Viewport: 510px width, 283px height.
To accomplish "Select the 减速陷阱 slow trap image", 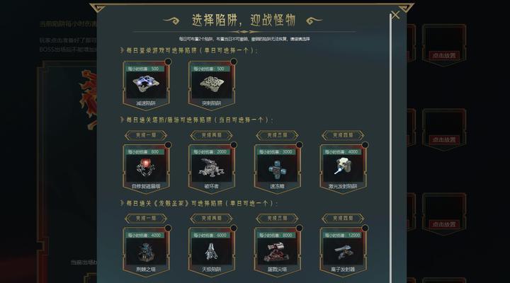I will click(146, 83).
